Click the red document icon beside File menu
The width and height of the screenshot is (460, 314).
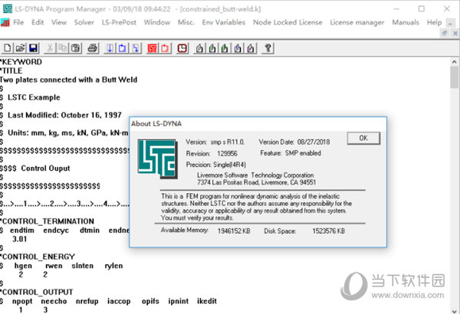(5, 22)
